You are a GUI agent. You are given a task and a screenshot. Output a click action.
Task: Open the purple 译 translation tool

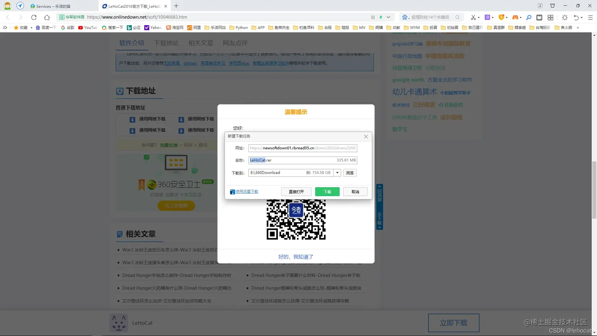(487, 17)
